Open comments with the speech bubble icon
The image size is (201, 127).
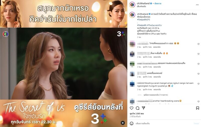point(137,108)
